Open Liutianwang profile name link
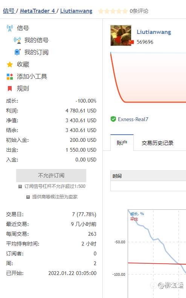Screen dimensions: 186x298 [154, 32]
